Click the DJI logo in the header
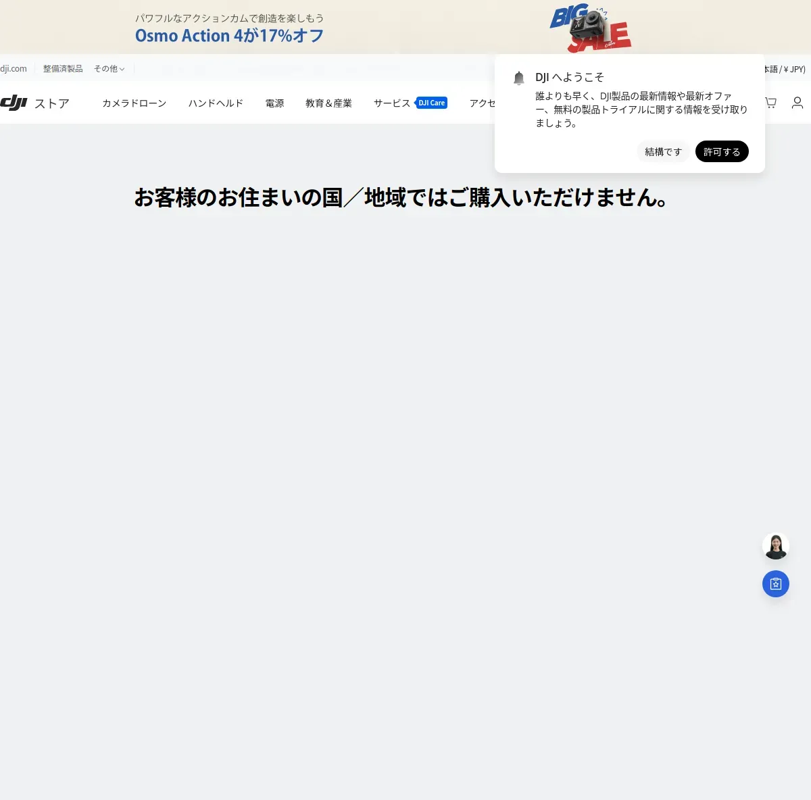The image size is (811, 800). [x=14, y=103]
